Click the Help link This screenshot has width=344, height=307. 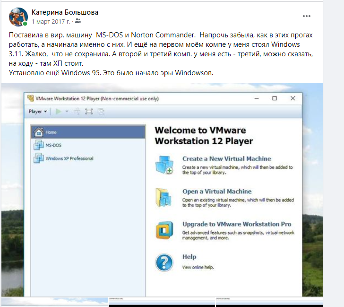click(189, 257)
